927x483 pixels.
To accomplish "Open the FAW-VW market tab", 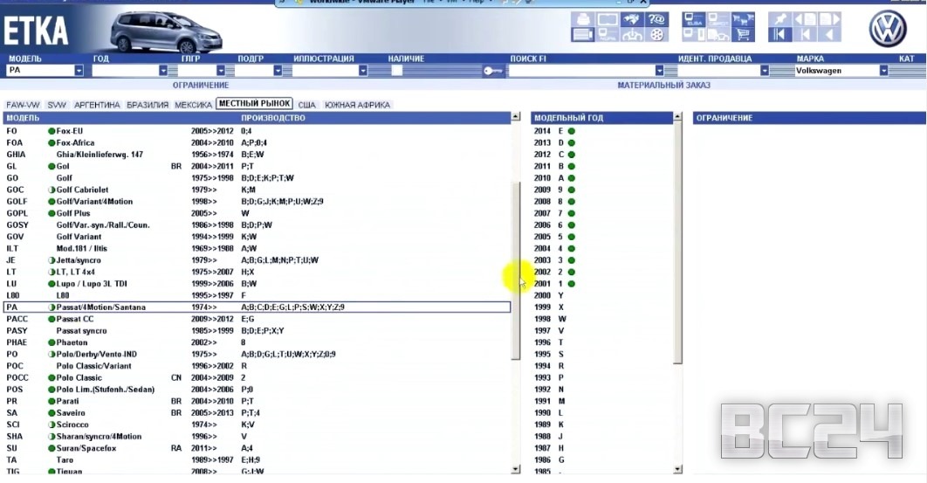I will (x=24, y=105).
